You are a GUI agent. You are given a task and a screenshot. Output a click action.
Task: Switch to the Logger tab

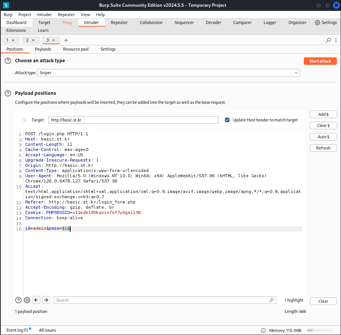click(x=270, y=22)
